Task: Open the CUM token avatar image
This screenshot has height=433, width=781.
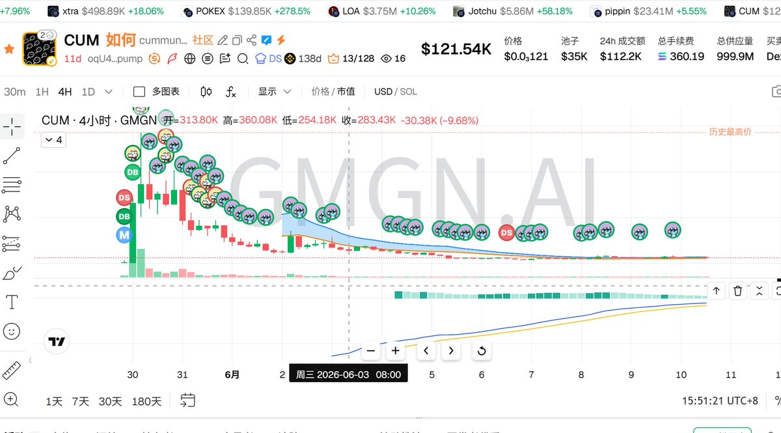Action: pos(38,49)
